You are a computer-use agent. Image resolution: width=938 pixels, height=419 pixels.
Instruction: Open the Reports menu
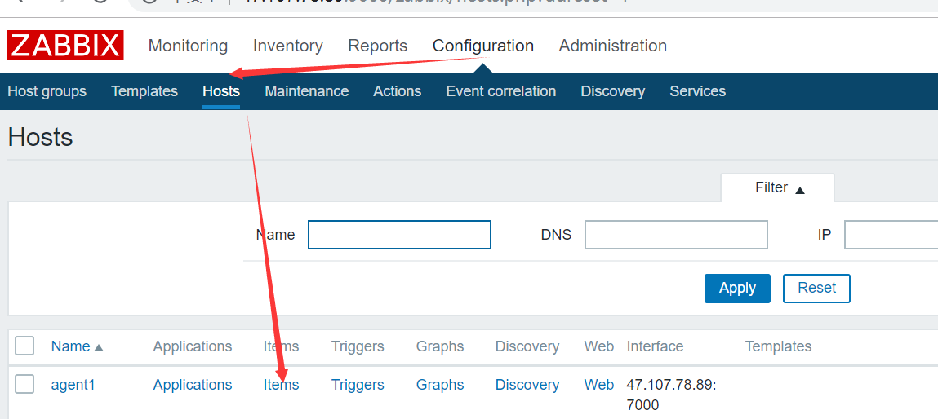(x=377, y=46)
